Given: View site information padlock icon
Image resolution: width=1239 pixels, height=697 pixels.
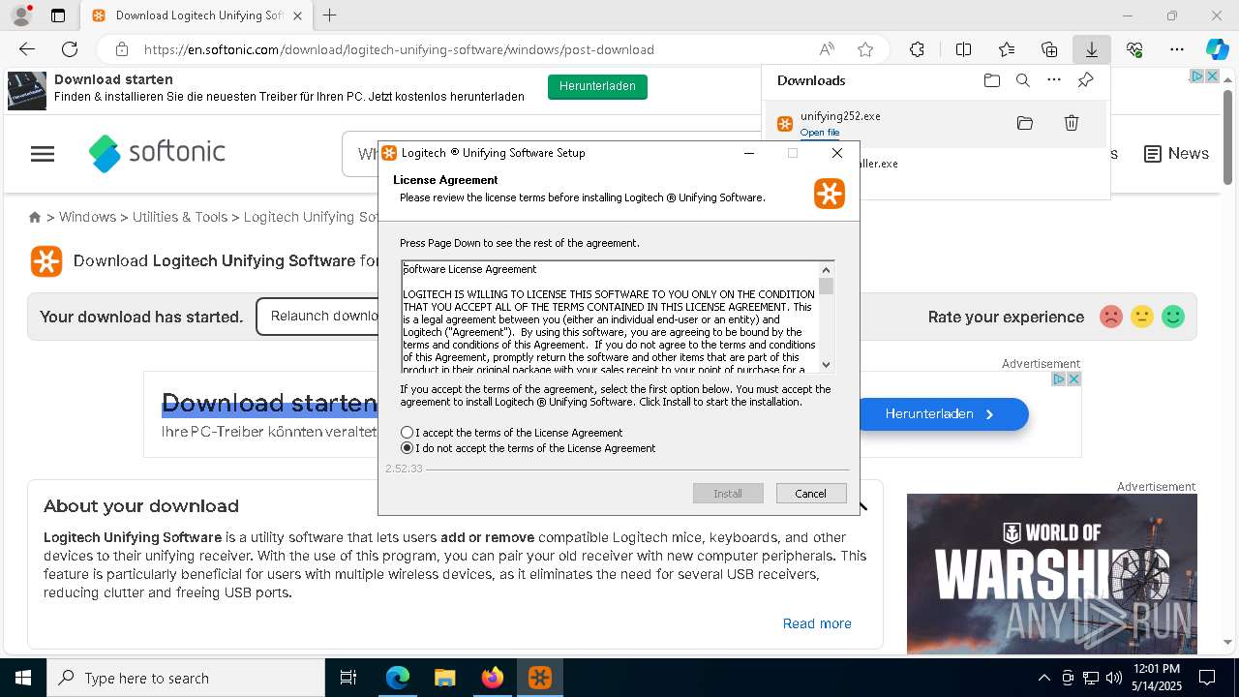Looking at the screenshot, I should coord(121,49).
